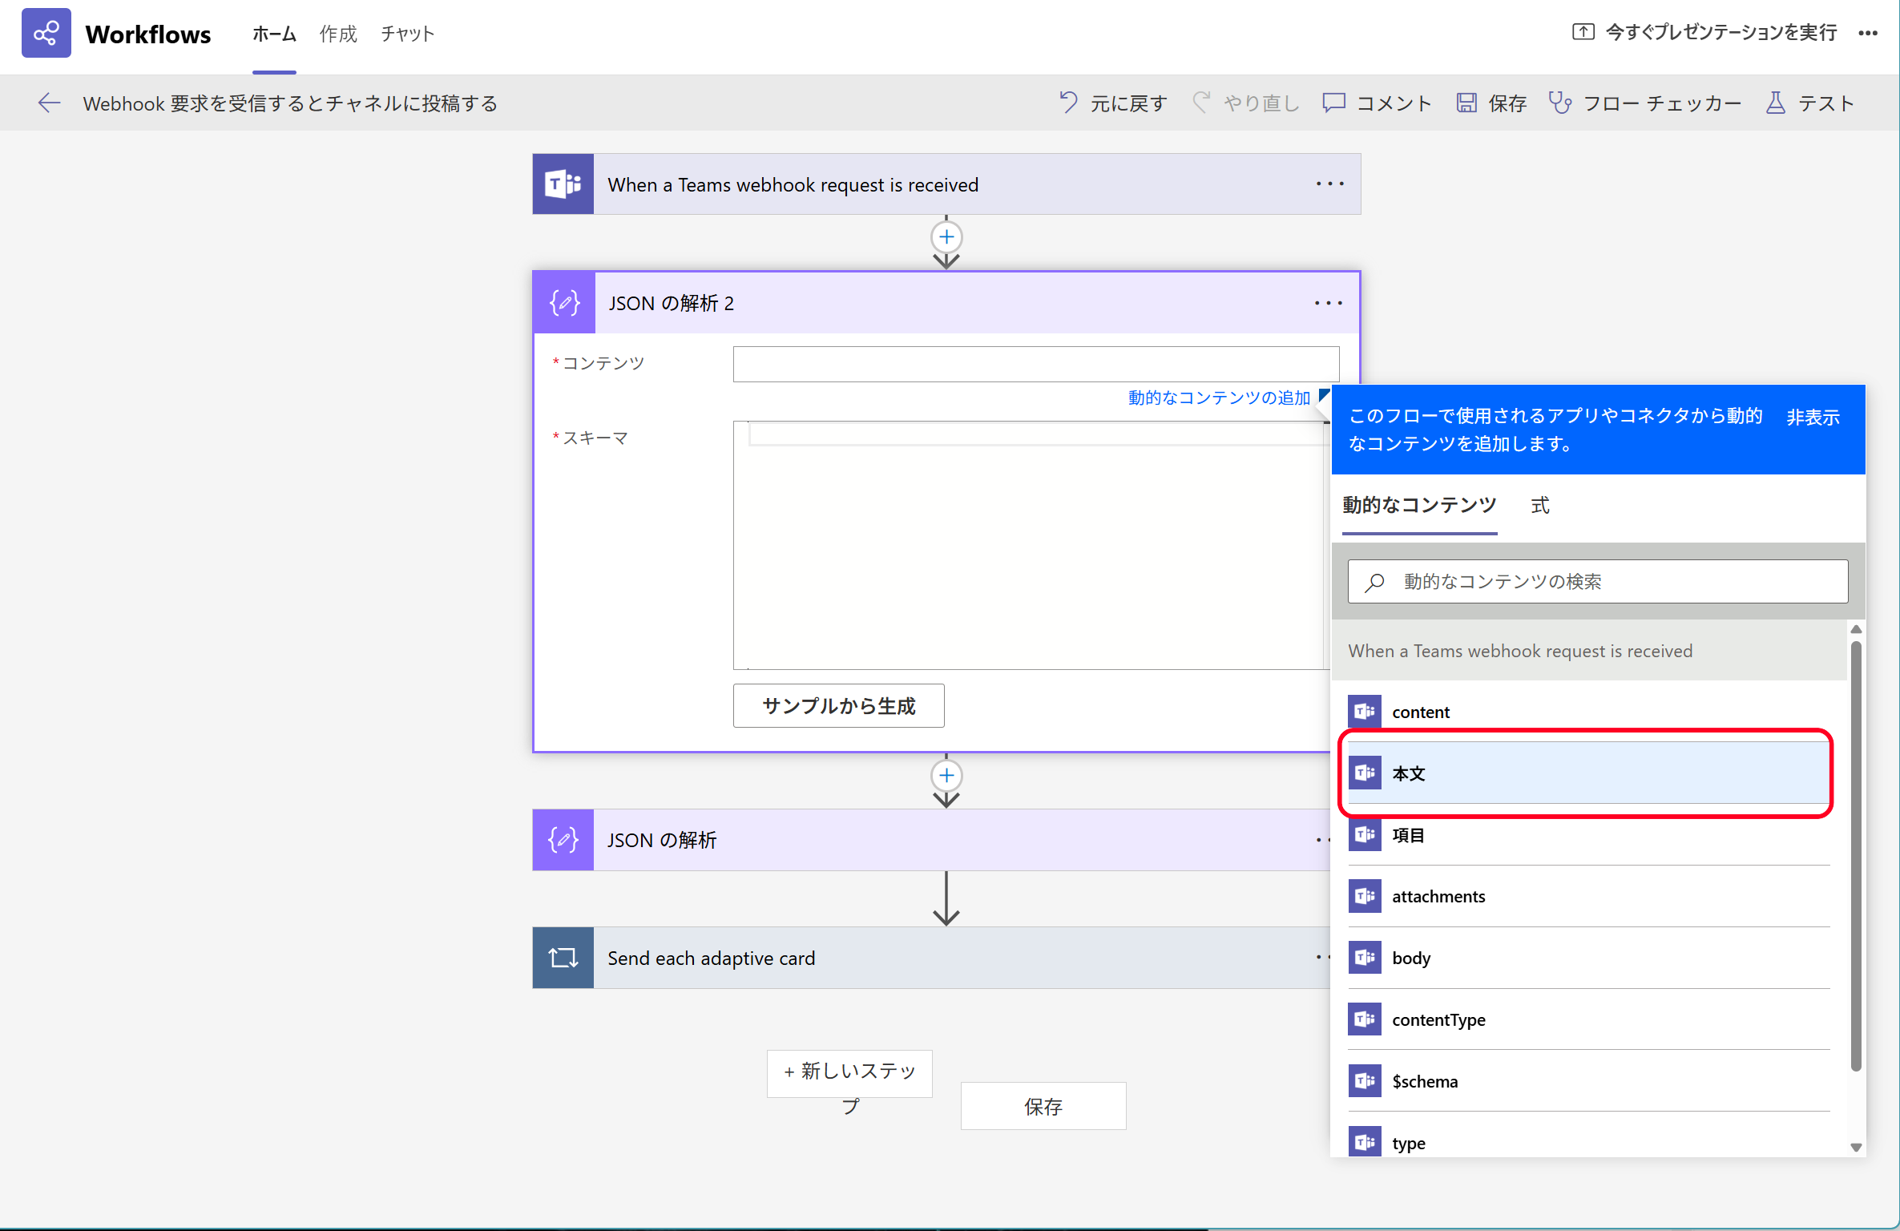
Task: Select $schema dynamic content item
Action: 1589,1081
